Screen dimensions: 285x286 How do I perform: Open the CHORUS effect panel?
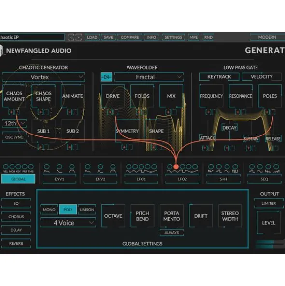point(16,217)
